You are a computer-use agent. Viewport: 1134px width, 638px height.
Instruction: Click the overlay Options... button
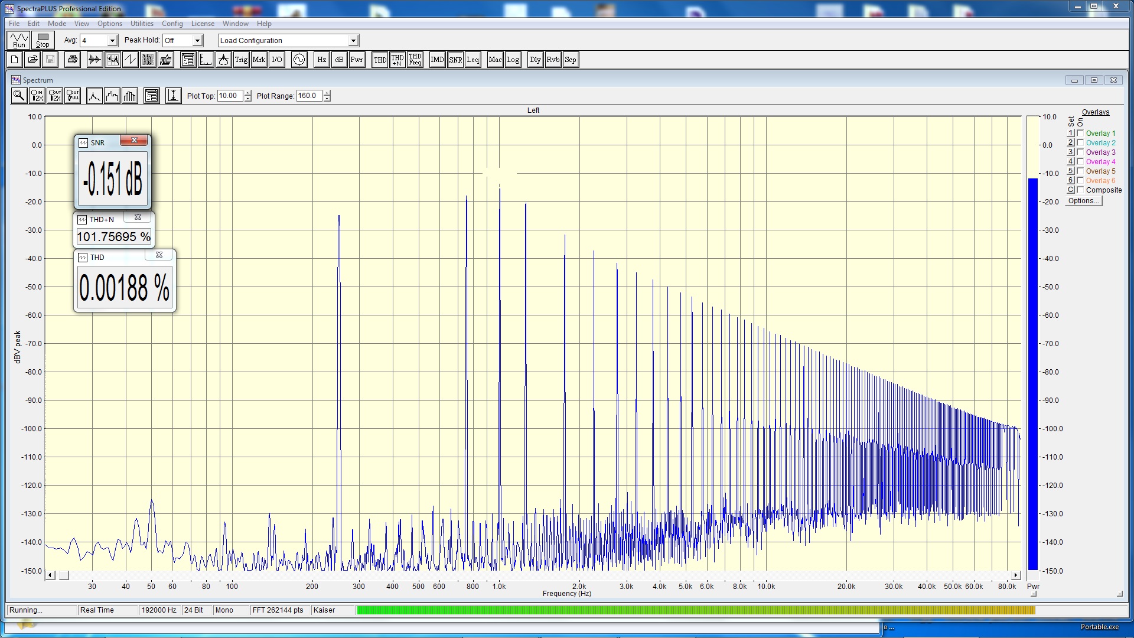tap(1083, 201)
